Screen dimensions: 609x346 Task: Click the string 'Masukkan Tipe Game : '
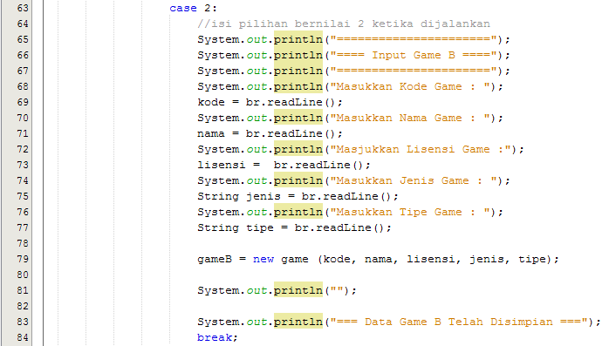point(410,212)
